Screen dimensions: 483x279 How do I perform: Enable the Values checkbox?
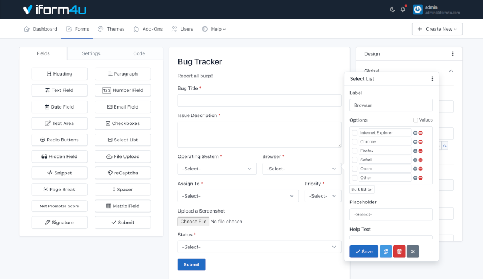(416, 120)
